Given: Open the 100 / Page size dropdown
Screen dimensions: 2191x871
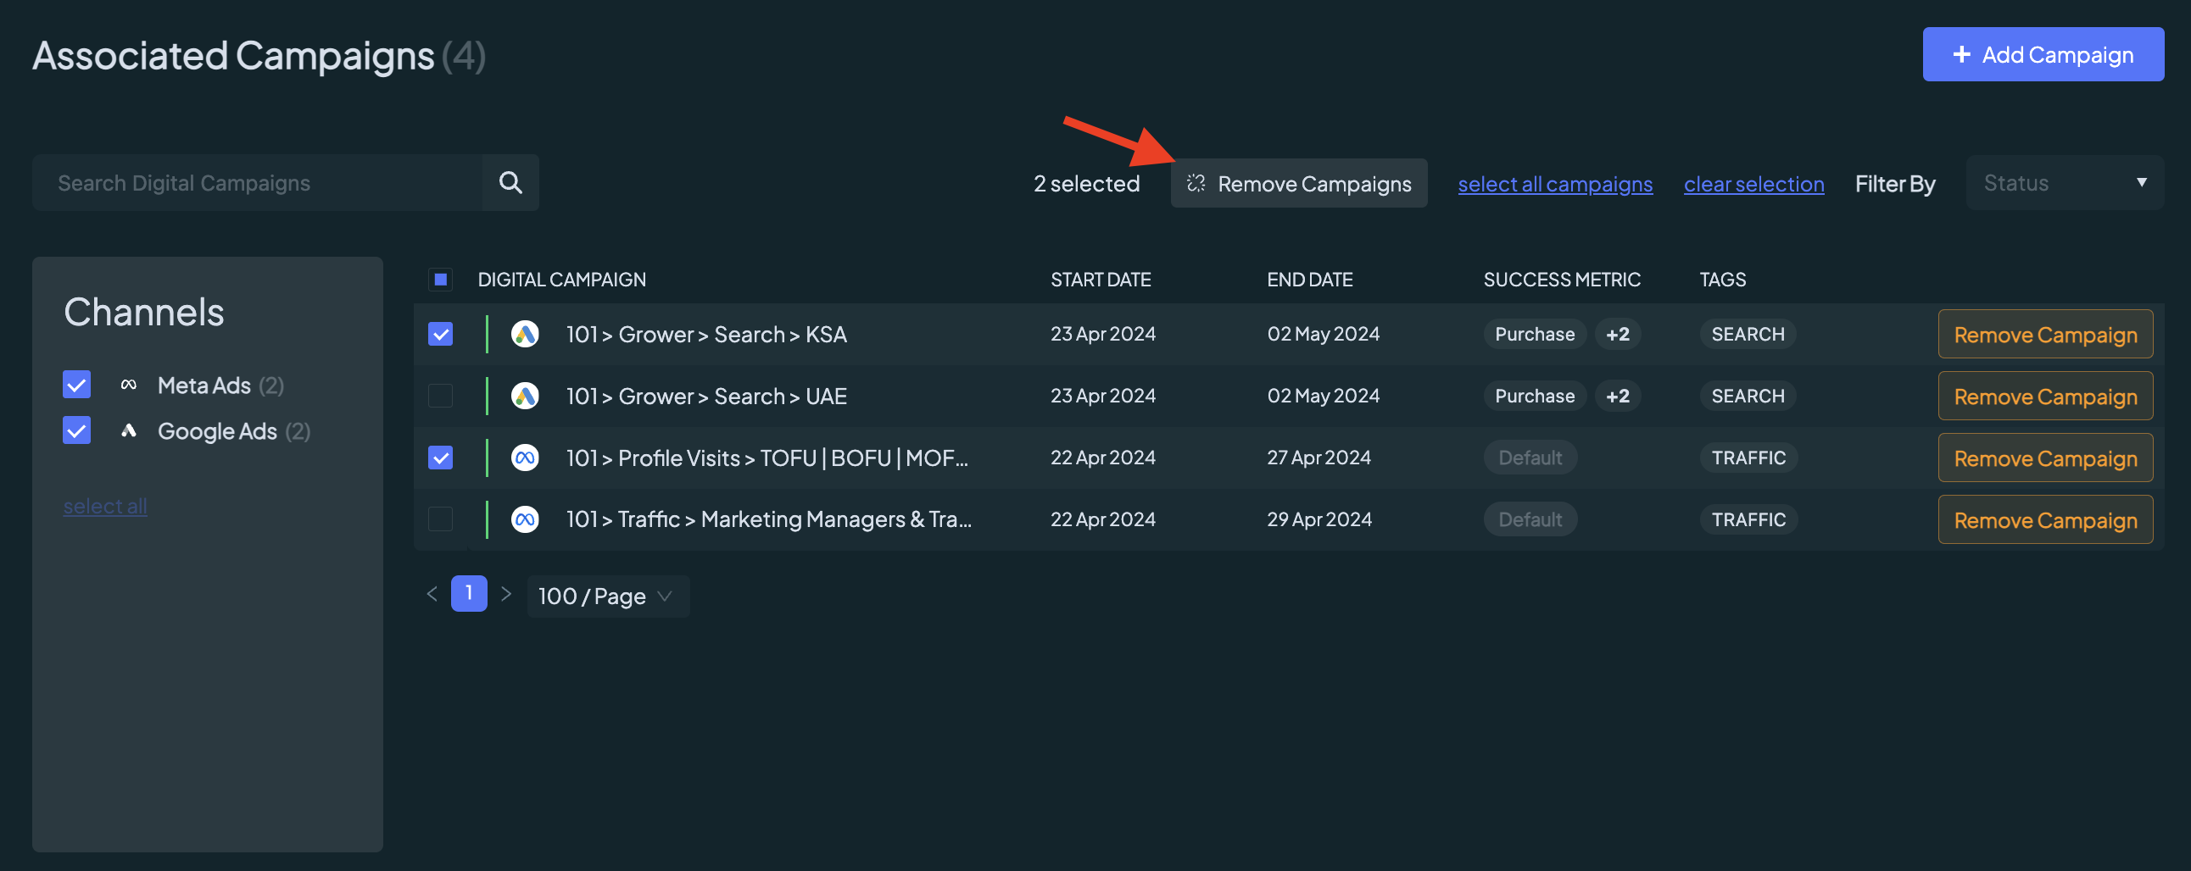Looking at the screenshot, I should 607,596.
